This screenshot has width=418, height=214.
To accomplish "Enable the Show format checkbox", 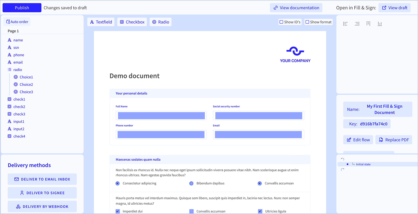I will (x=307, y=22).
